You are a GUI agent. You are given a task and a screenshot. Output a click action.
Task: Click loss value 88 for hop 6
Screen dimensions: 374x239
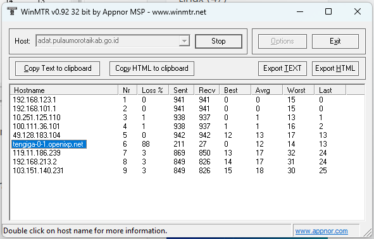[x=146, y=144]
